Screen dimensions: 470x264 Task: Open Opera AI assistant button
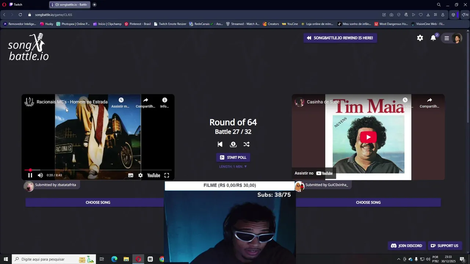[465, 15]
